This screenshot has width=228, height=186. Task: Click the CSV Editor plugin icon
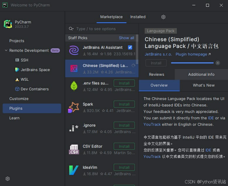coord(74,149)
